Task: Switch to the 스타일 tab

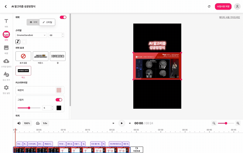Action: (x=47, y=22)
